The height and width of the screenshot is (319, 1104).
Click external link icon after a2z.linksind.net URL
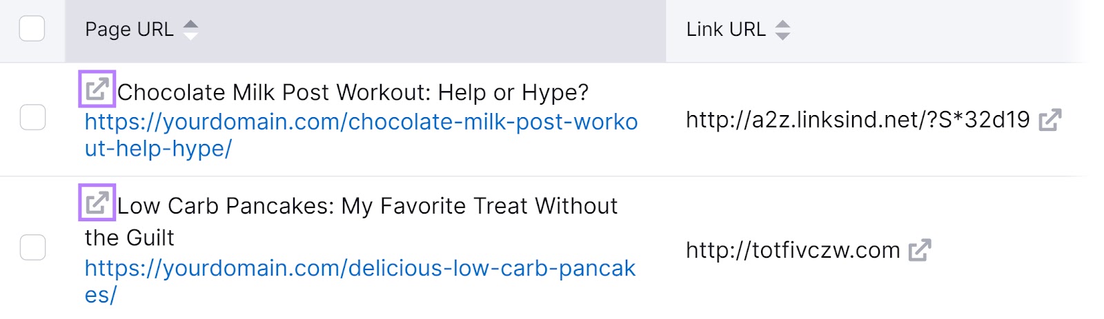pos(1050,120)
